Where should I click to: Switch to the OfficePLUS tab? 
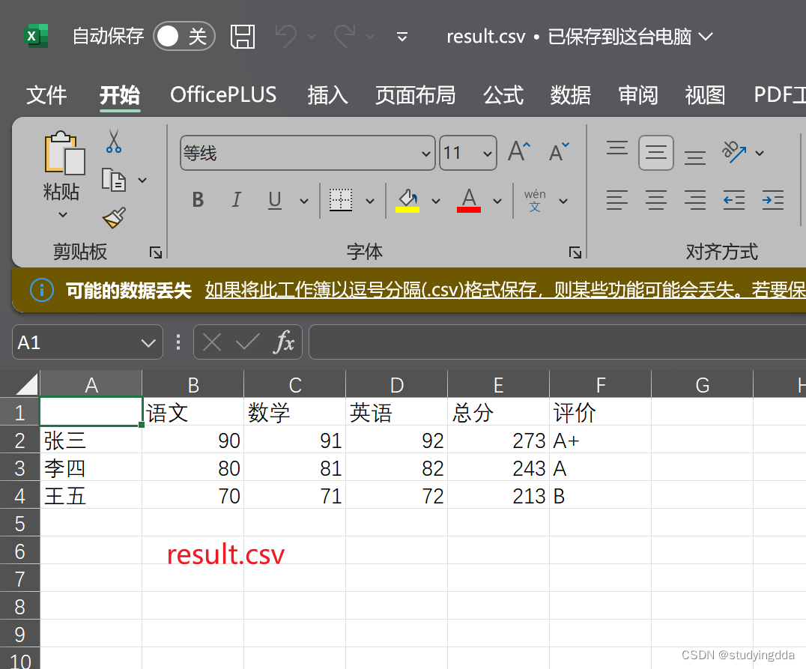[224, 95]
